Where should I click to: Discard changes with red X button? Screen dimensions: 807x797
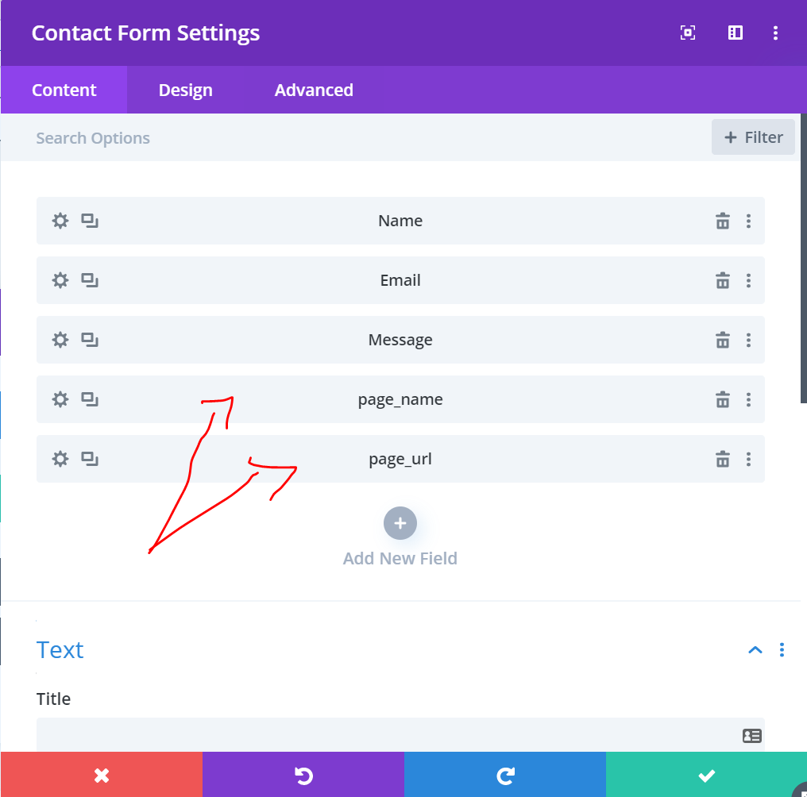102,775
